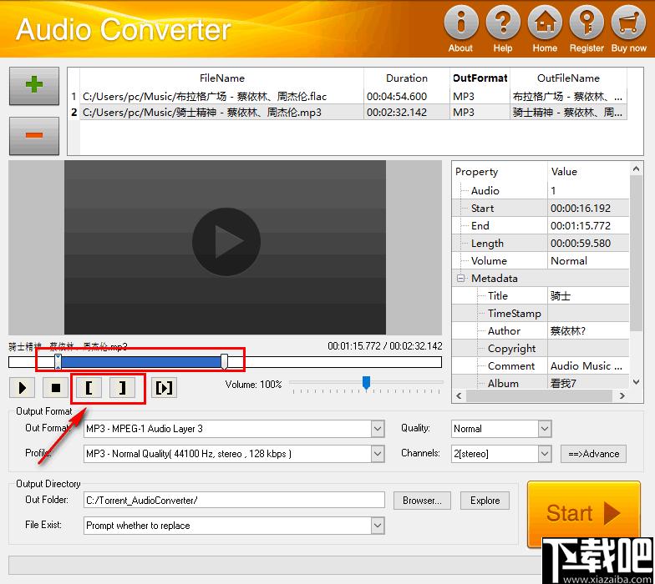Click the trim start marker on timeline

(x=58, y=362)
